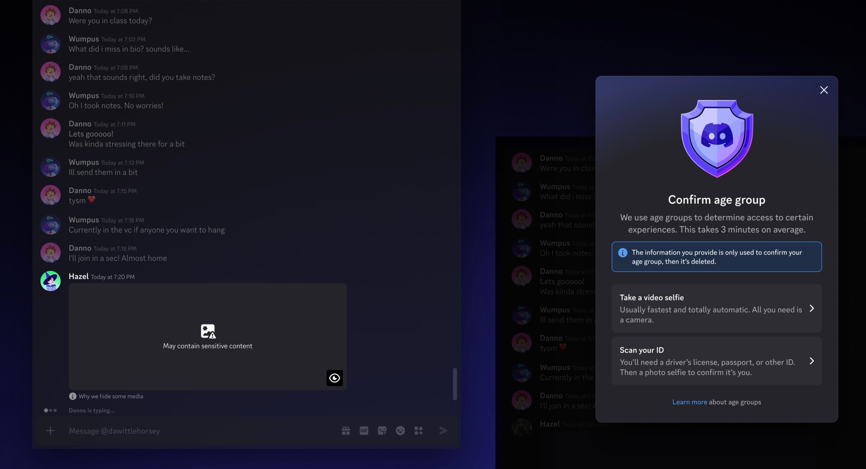The height and width of the screenshot is (469, 866).
Task: Open Hazel's profile avatar
Action: point(51,281)
